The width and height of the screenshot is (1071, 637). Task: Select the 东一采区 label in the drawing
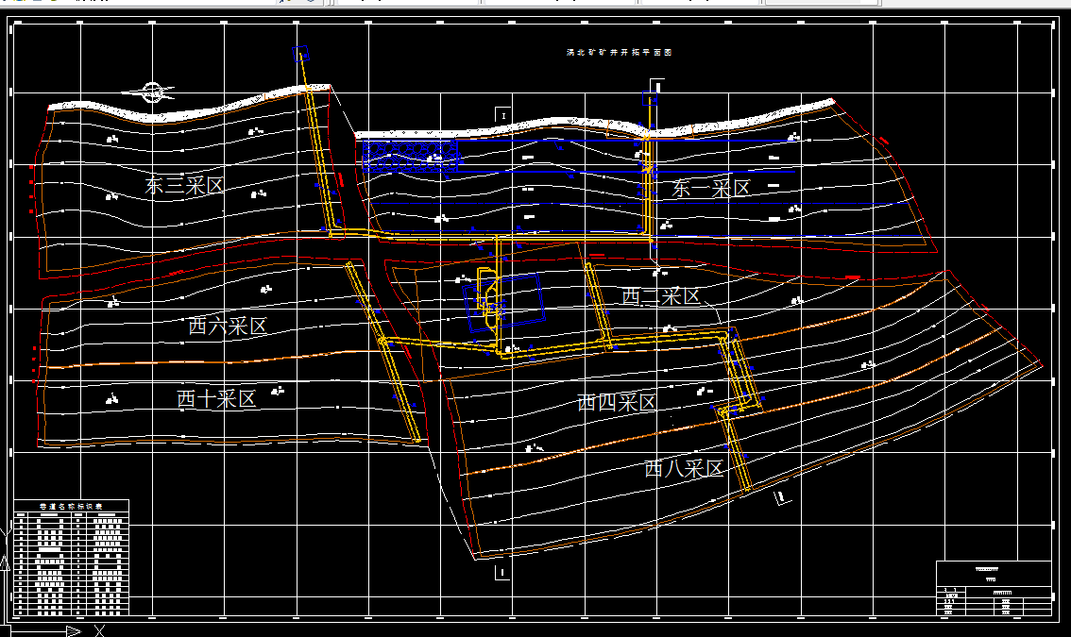pos(711,189)
